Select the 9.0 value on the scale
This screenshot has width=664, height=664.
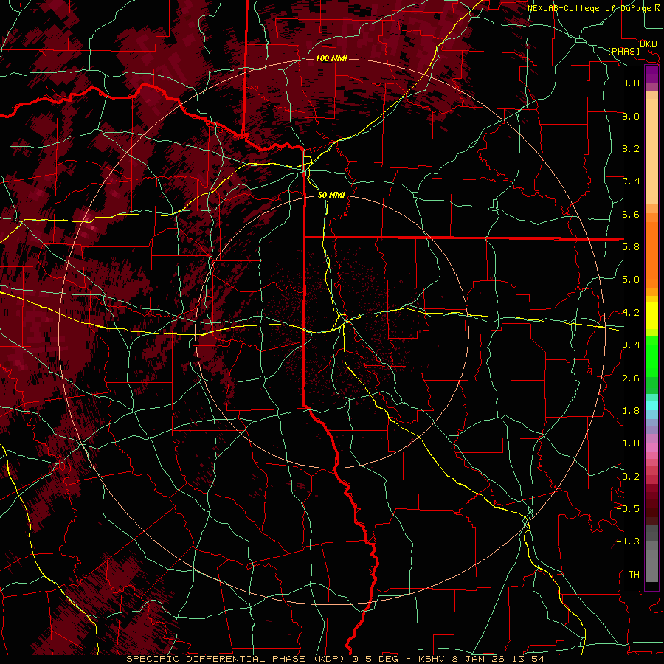[631, 117]
